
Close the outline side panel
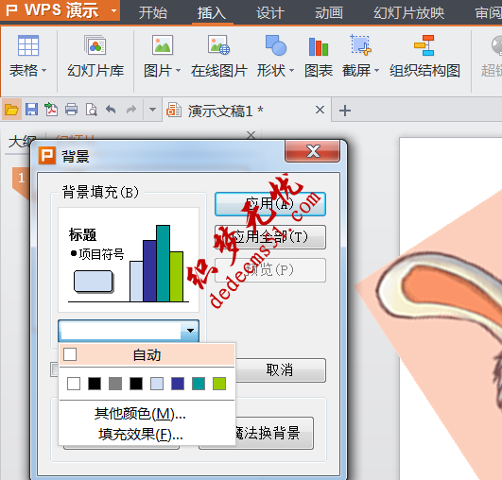tap(251, 135)
